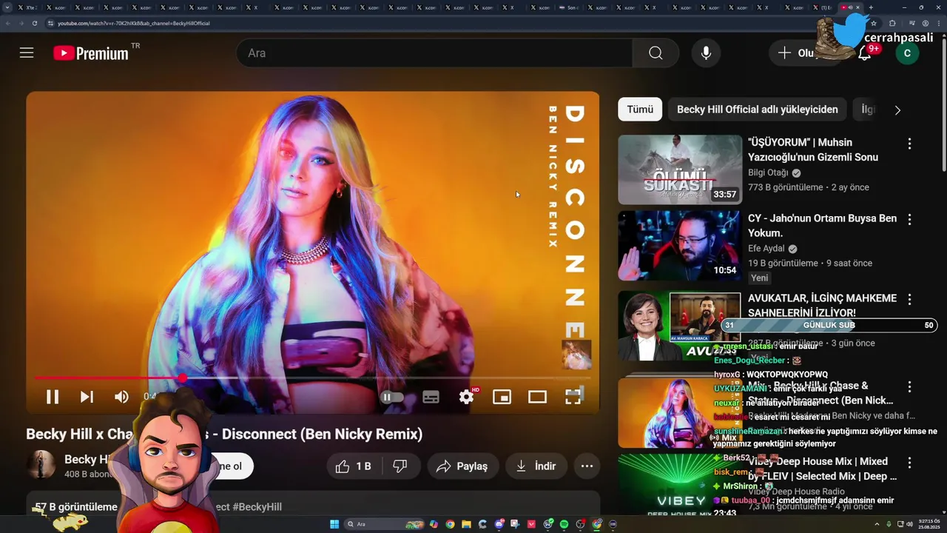Open options for AVUKATLAR video
The image size is (947, 533).
(909, 299)
